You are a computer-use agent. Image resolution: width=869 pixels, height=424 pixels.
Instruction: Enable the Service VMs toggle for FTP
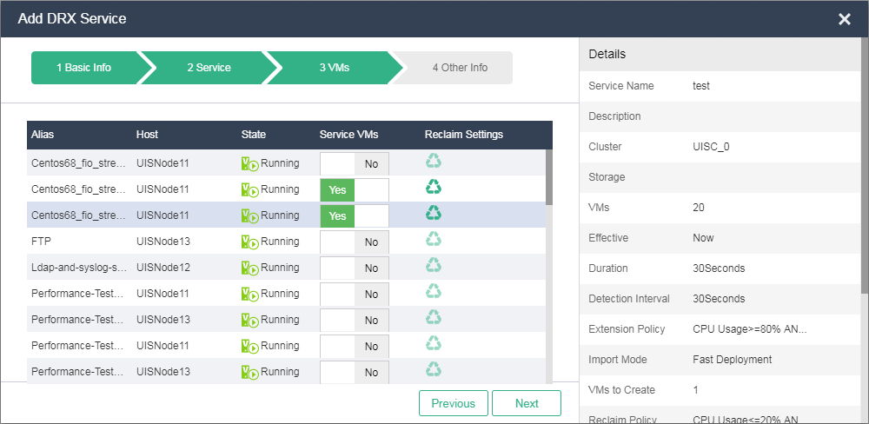pos(355,242)
